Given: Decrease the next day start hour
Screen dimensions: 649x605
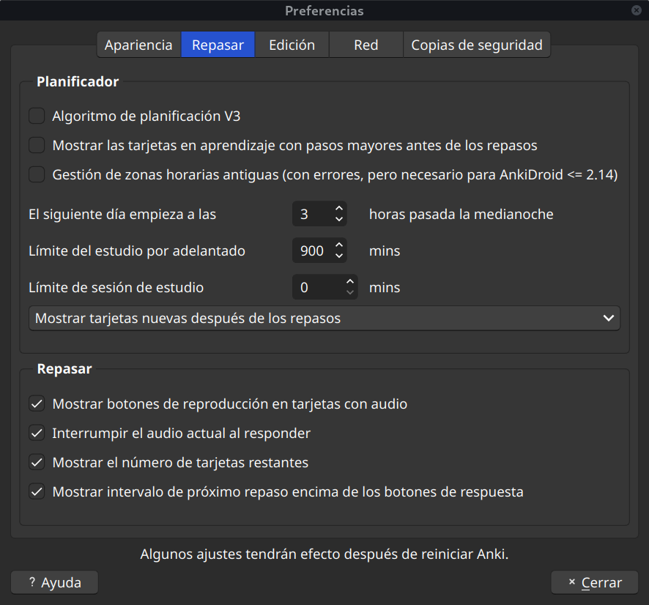Looking at the screenshot, I should coord(338,220).
